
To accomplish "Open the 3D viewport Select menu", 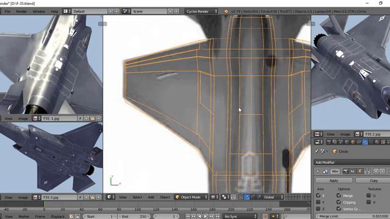I will pyautogui.click(x=137, y=197).
